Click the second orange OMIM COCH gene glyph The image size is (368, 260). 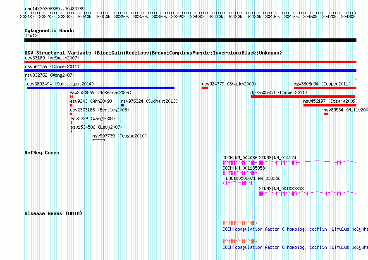tap(240, 241)
